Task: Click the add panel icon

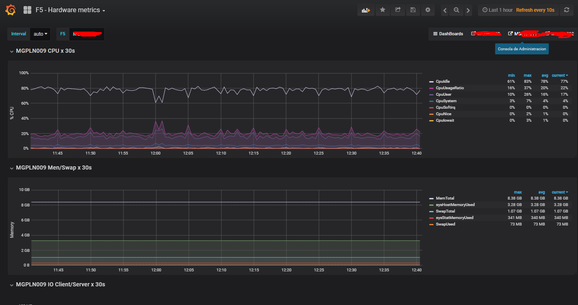Action: pyautogui.click(x=366, y=10)
